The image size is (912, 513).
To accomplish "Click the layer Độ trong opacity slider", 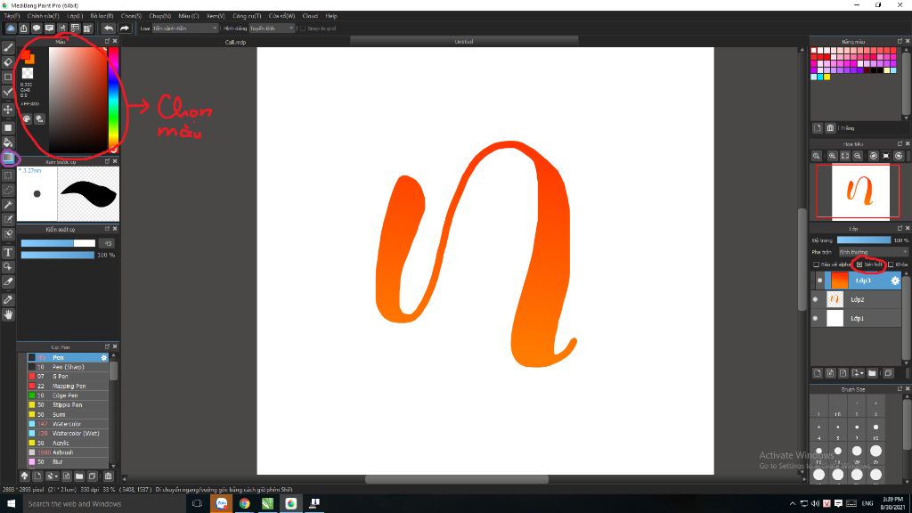I will pyautogui.click(x=864, y=240).
